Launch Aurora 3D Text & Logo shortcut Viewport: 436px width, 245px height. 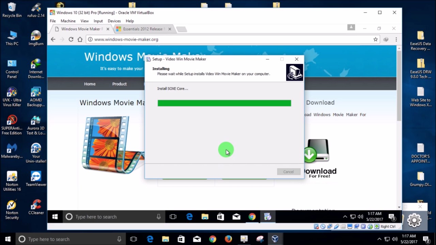point(36,125)
